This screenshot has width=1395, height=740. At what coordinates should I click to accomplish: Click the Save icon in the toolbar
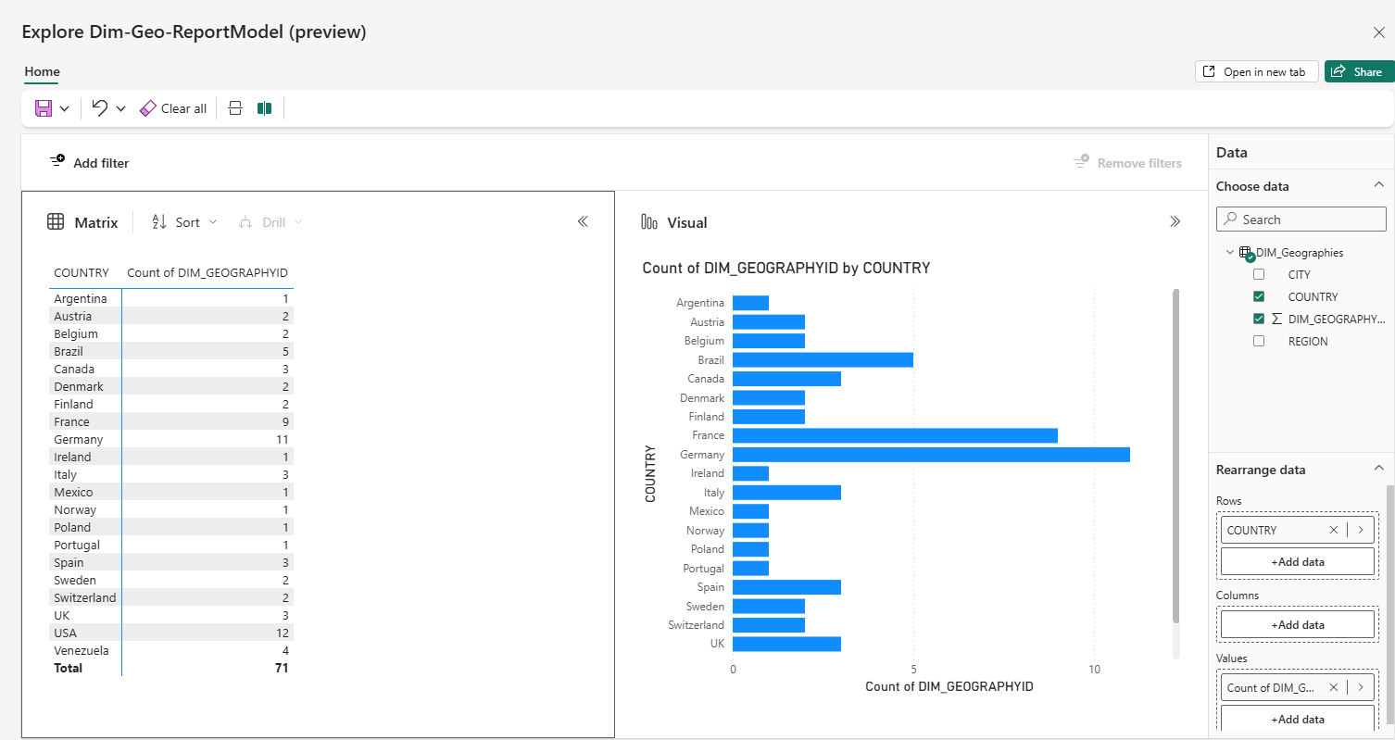[x=43, y=107]
